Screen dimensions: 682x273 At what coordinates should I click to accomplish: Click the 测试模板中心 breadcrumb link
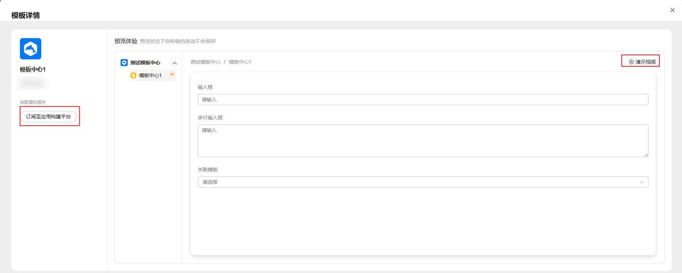[x=206, y=62]
